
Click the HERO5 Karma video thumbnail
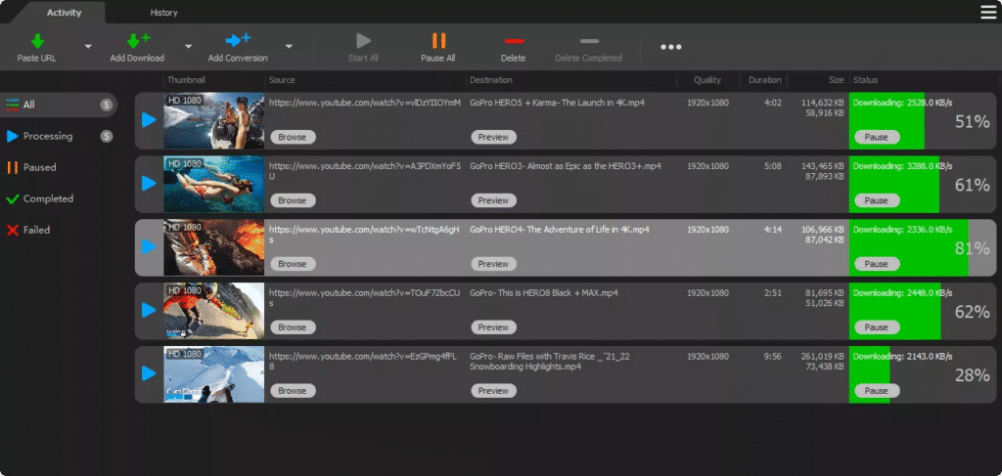(x=214, y=120)
